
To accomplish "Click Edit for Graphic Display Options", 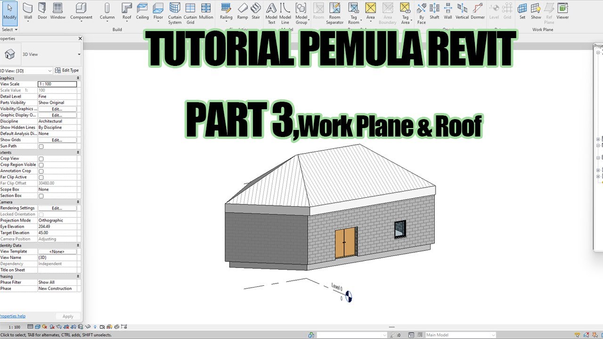I will (57, 115).
